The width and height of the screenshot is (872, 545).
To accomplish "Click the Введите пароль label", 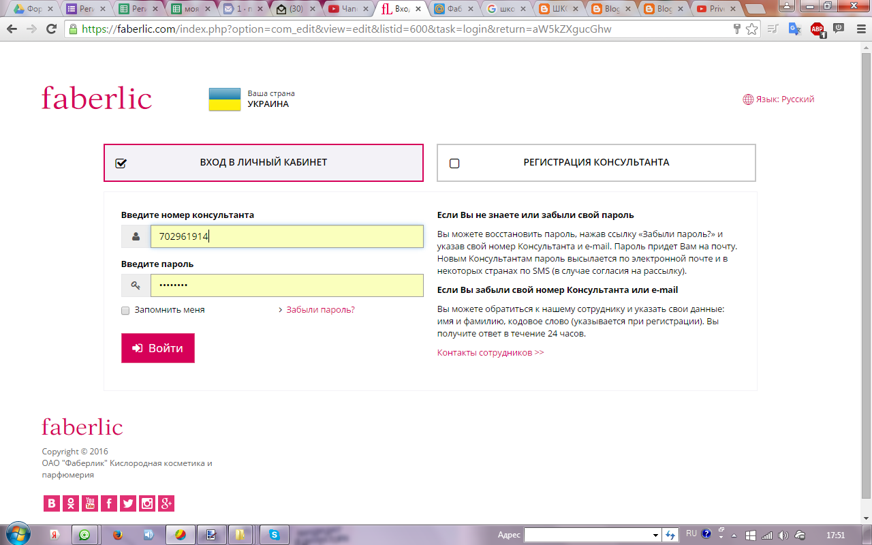I will click(x=157, y=264).
